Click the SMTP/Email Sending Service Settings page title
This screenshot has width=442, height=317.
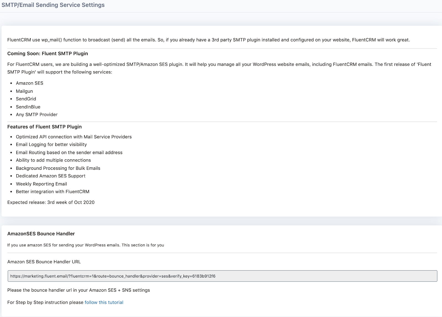coord(53,5)
